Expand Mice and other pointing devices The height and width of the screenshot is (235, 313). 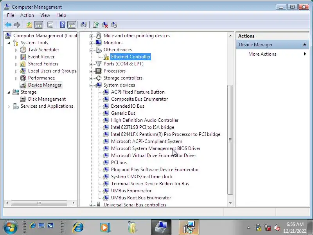pyautogui.click(x=91, y=36)
